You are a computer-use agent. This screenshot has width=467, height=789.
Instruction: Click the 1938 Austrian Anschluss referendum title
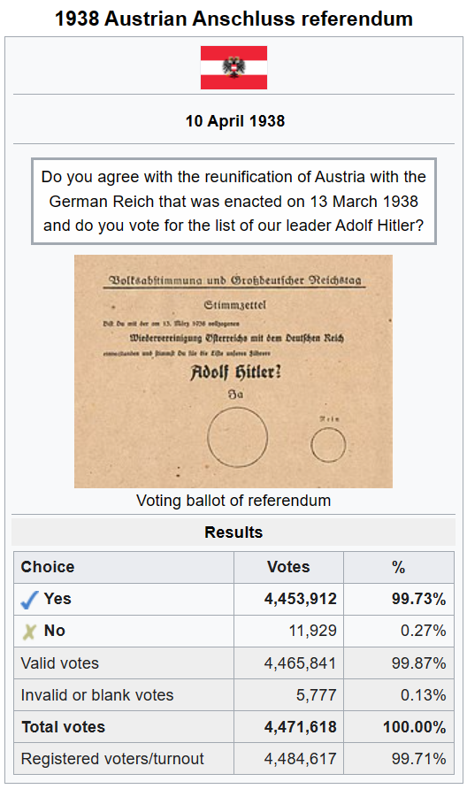tap(233, 19)
